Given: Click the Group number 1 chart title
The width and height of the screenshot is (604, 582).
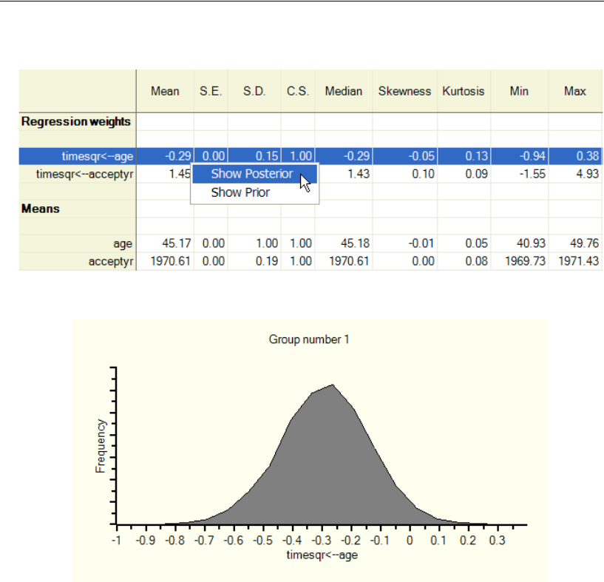Looking at the screenshot, I should pyautogui.click(x=309, y=339).
